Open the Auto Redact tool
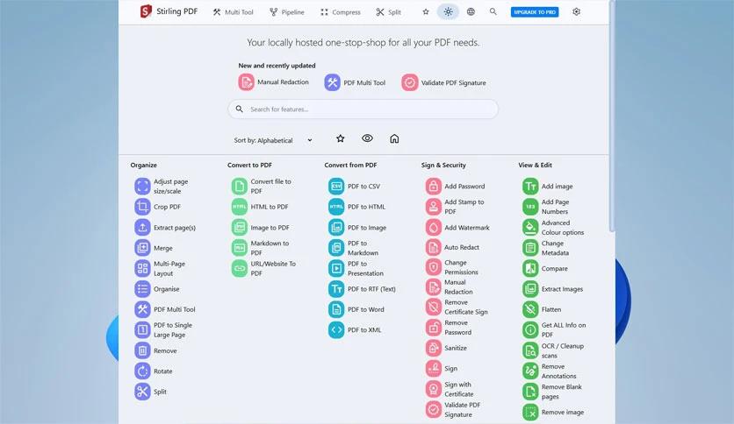Screen dimensions: 734x424 coord(453,247)
